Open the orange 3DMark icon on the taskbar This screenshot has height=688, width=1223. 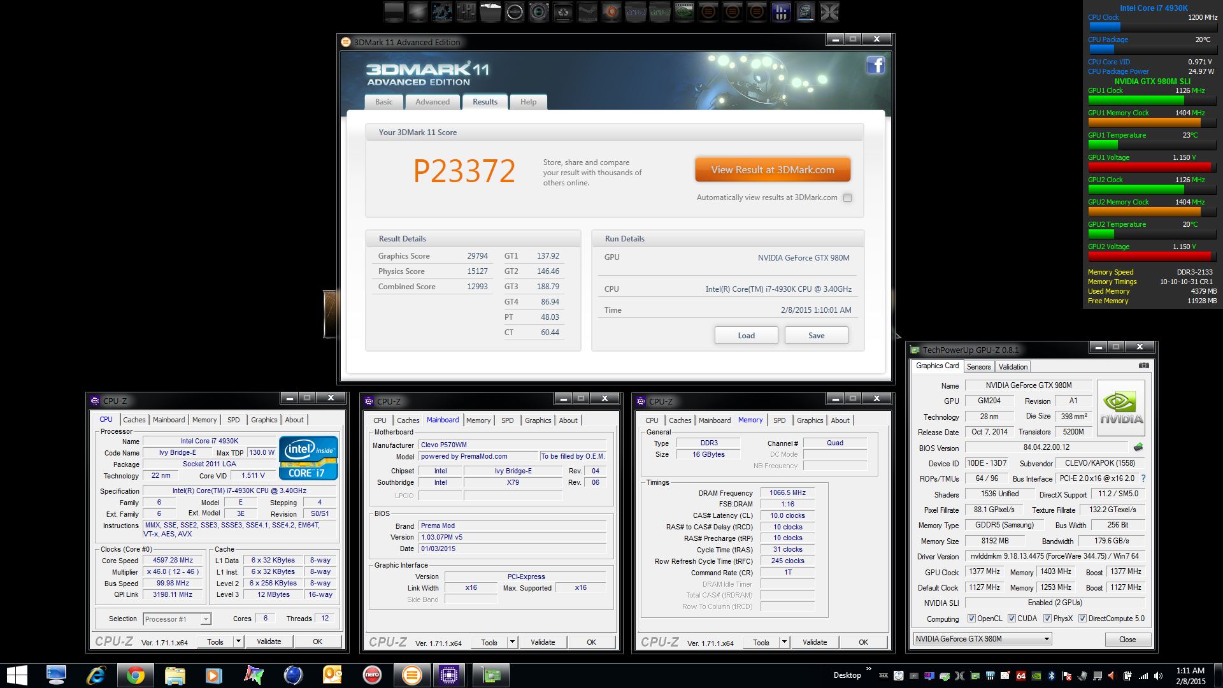pos(411,675)
